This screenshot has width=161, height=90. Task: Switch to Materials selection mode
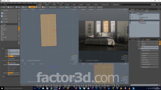(38, 7)
